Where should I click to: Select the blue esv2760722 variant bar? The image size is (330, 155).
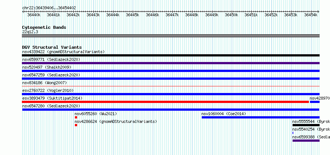[171, 94]
